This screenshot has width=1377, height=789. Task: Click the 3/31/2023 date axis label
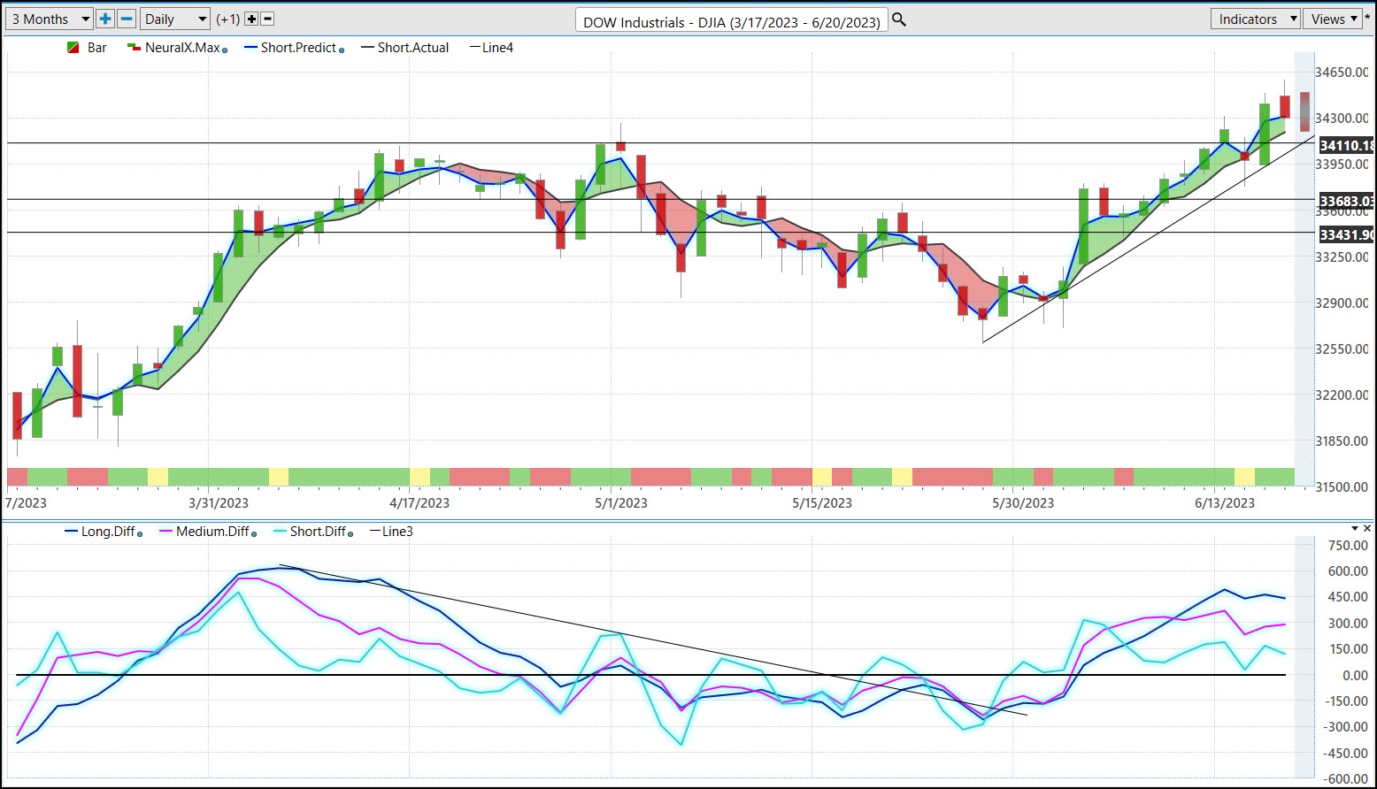[x=219, y=502]
